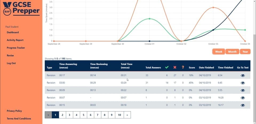Viewport: 256px width, 124px height.
Task: Open the 5:55 test eye icon
Action: tap(243, 90)
